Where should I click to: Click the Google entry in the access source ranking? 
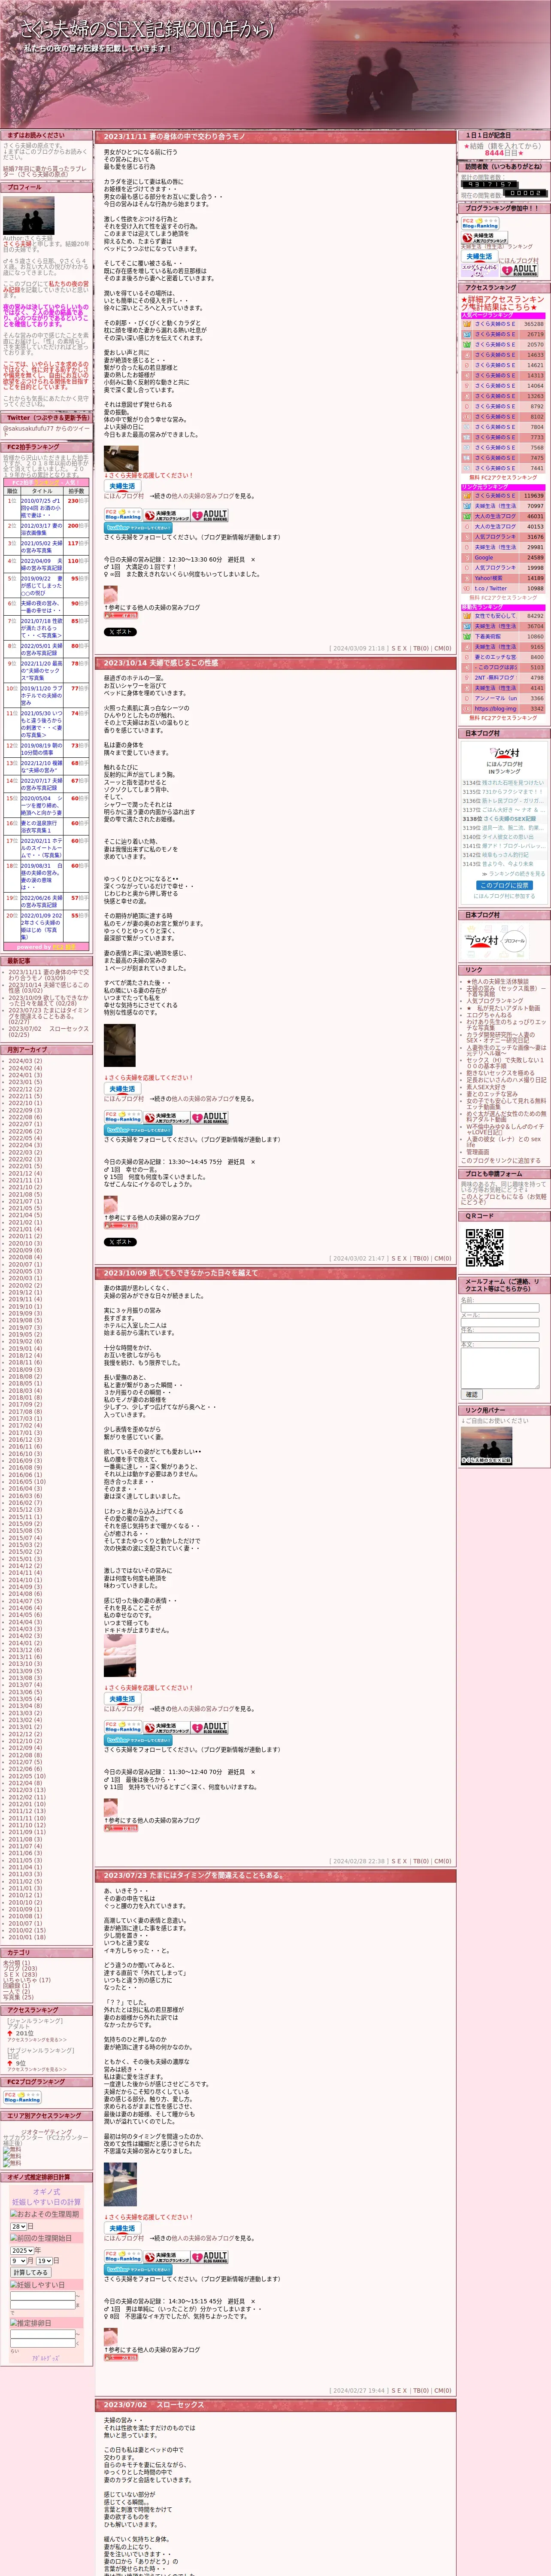484,558
